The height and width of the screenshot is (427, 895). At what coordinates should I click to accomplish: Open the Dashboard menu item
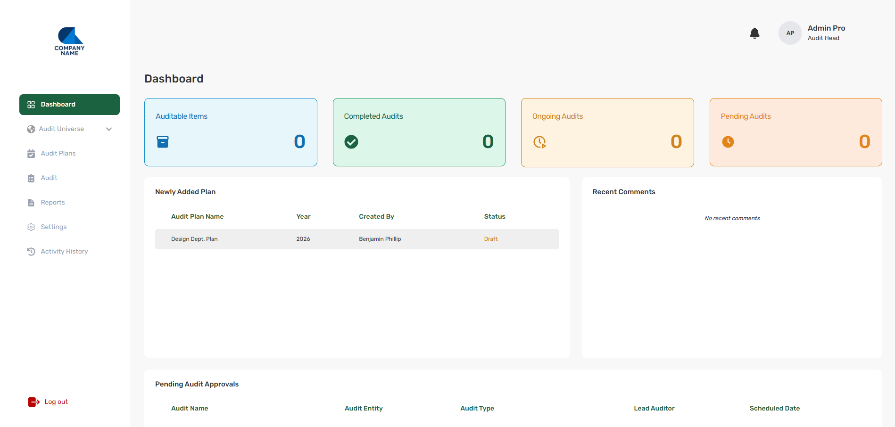[69, 105]
